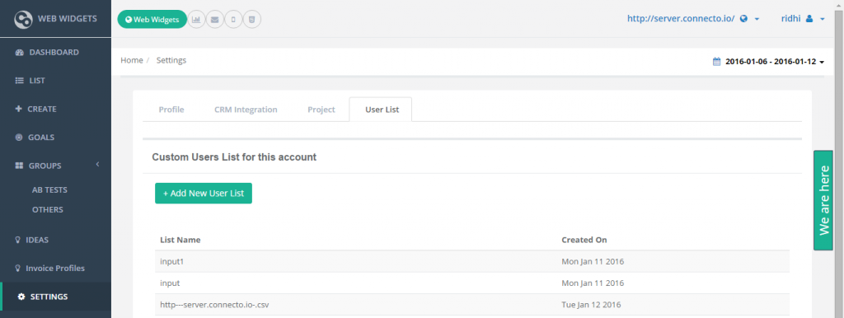Click the Home breadcrumb link
Screen dimensions: 844x318
[x=131, y=60]
